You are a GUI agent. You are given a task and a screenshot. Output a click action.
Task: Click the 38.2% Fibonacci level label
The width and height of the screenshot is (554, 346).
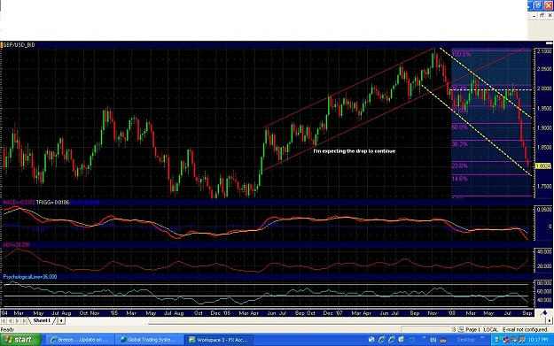460,144
